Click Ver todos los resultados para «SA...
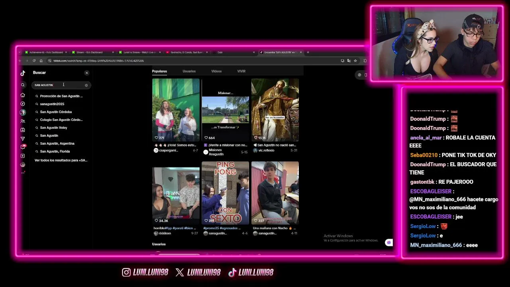Image resolution: width=510 pixels, height=287 pixels. coord(61,160)
